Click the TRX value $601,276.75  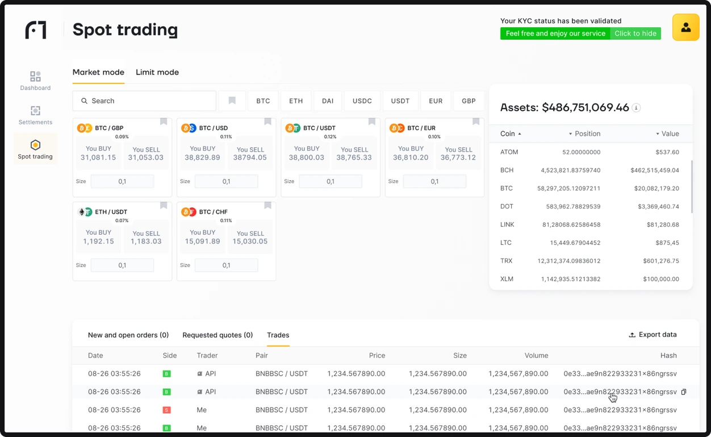[x=661, y=261]
